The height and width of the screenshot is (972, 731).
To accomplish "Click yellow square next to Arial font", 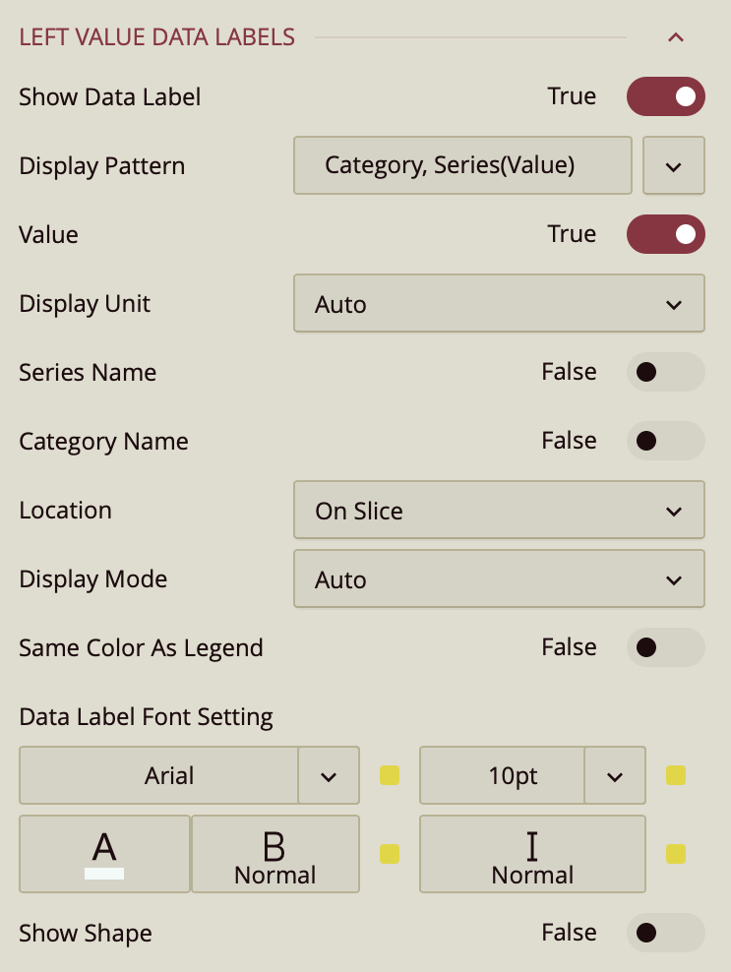I will click(390, 775).
